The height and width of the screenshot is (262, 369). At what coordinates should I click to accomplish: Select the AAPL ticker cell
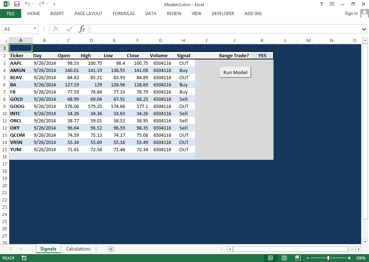pyautogui.click(x=21, y=63)
